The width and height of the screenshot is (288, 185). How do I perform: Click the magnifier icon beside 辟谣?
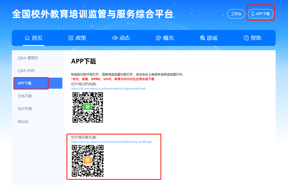pos(203,38)
